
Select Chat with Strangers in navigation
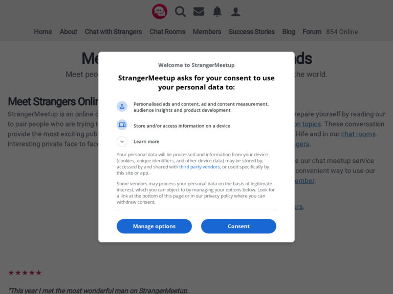(113, 32)
